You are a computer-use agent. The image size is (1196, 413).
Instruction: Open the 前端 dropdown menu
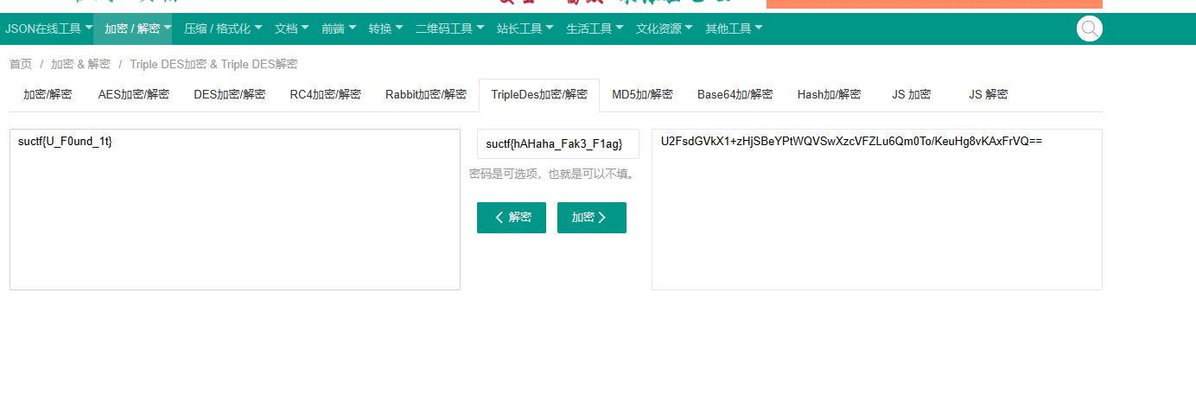[339, 29]
